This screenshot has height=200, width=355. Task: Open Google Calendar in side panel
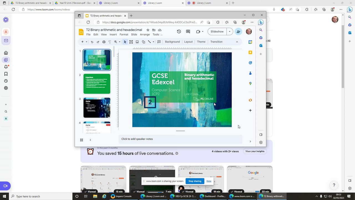click(250, 42)
